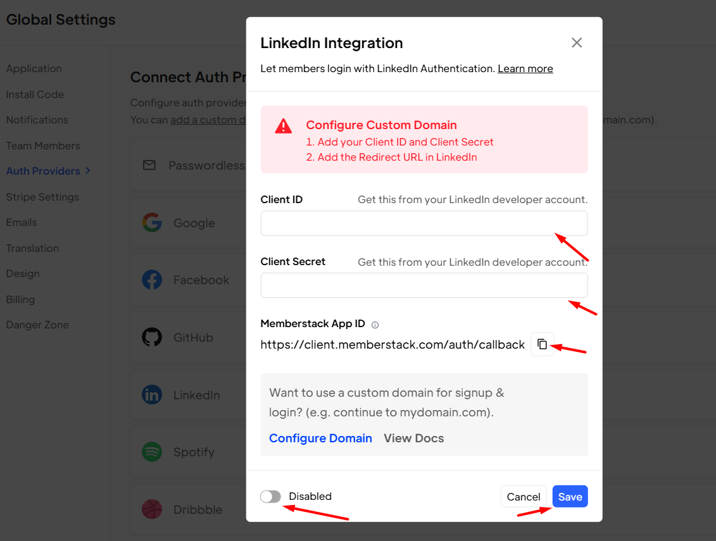Open the Learn more link
Viewport: 716px width, 541px height.
[525, 68]
